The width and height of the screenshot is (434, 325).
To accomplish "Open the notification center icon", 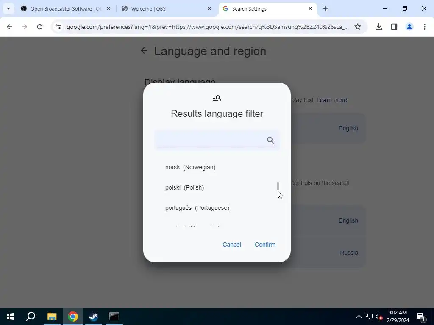I will click(x=420, y=317).
